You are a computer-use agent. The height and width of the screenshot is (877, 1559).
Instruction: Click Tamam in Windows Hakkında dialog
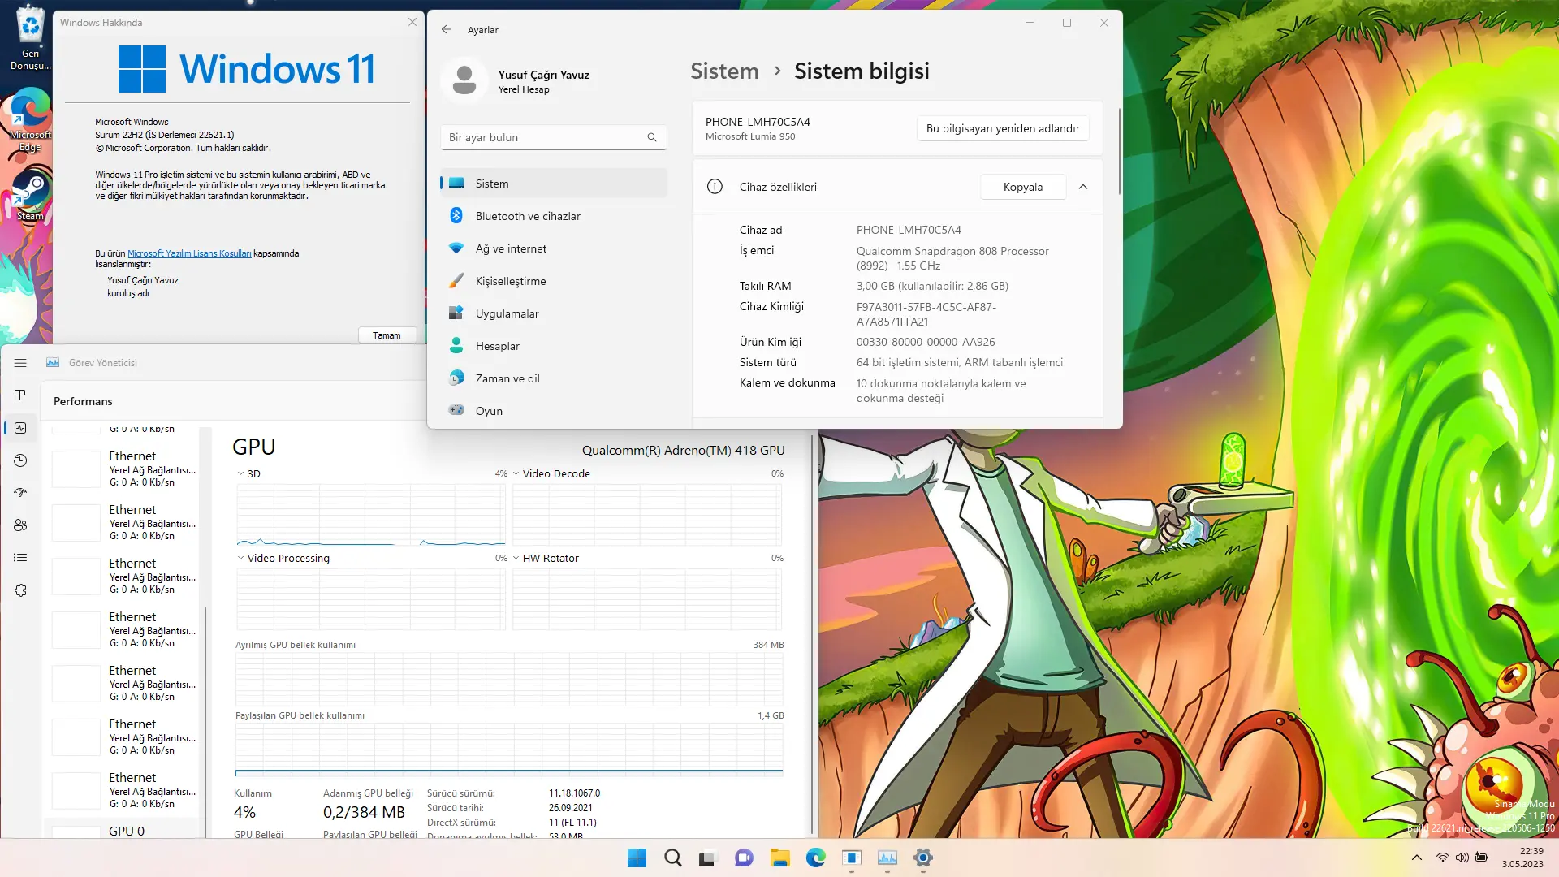(387, 335)
